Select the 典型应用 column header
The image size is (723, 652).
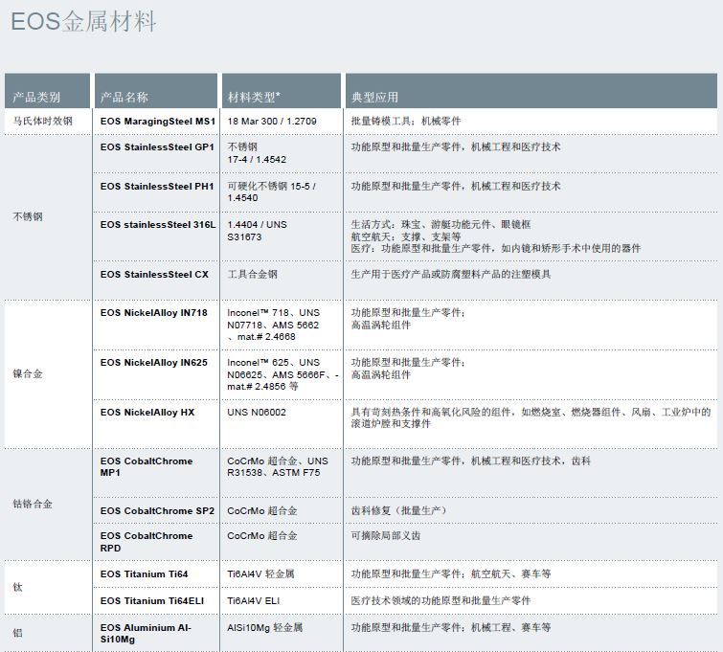pos(531,91)
